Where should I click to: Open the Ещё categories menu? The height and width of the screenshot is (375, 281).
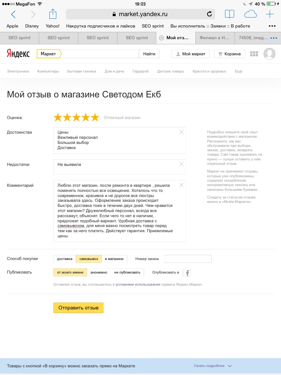point(238,71)
